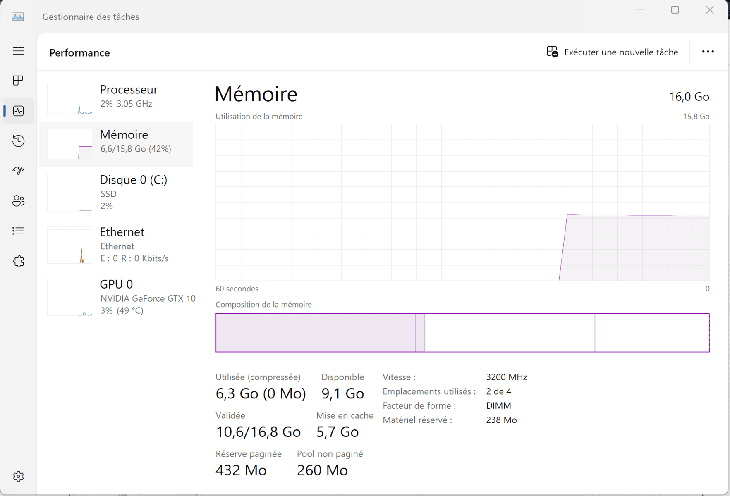Click the 432 Mo value
The width and height of the screenshot is (730, 496).
pos(241,470)
